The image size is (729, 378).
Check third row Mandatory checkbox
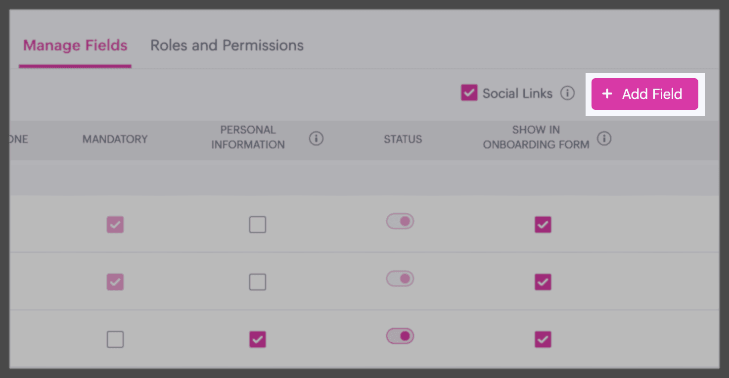tap(115, 339)
